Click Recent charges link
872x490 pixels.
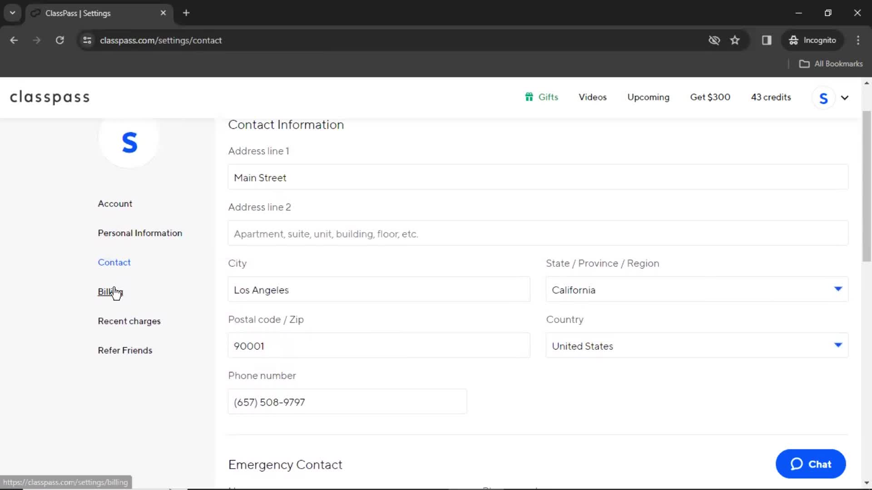click(129, 321)
